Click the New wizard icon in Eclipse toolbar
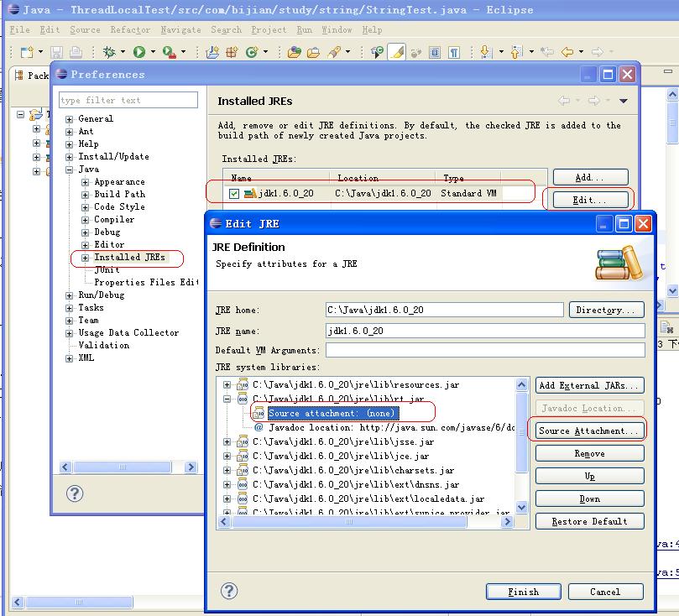The image size is (679, 616). [27, 52]
